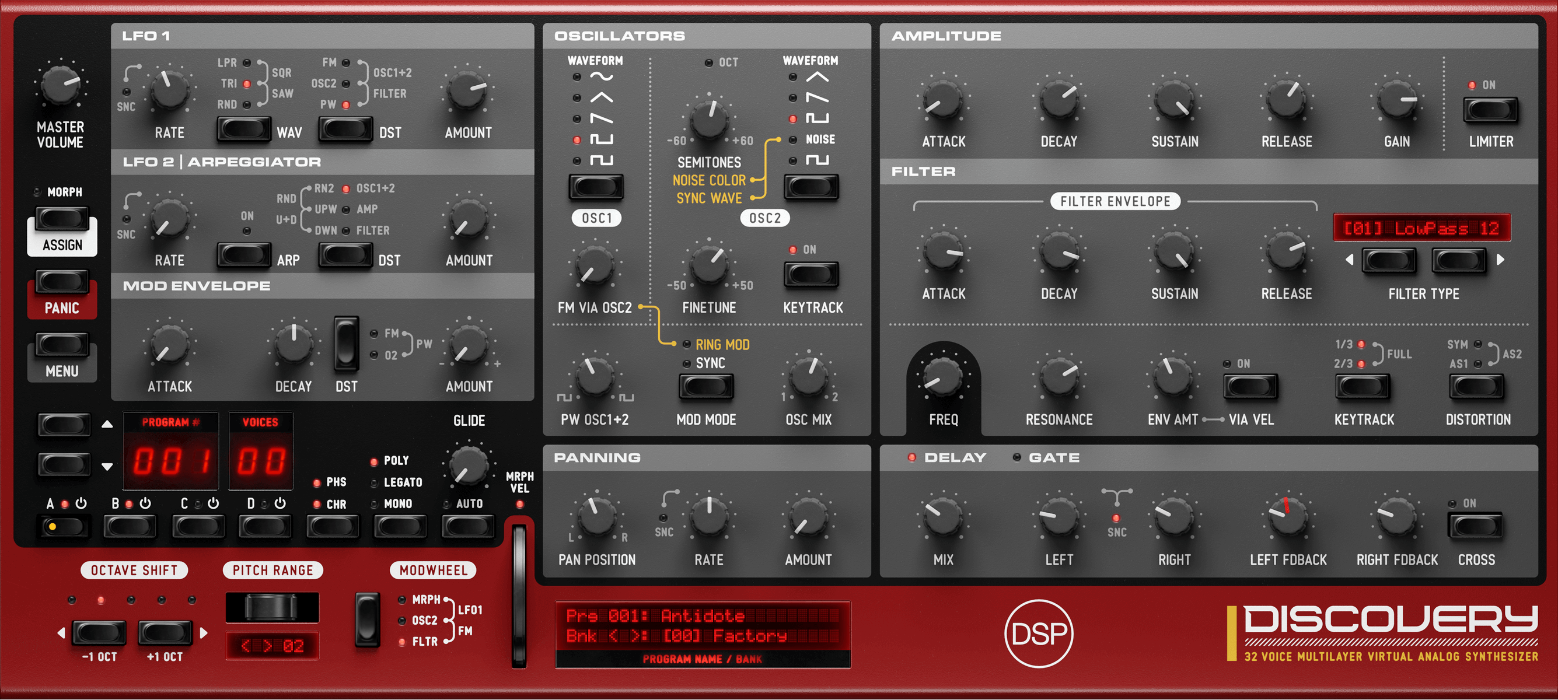The width and height of the screenshot is (1558, 700).
Task: Click the OSC MIX knob
Action: point(809,376)
